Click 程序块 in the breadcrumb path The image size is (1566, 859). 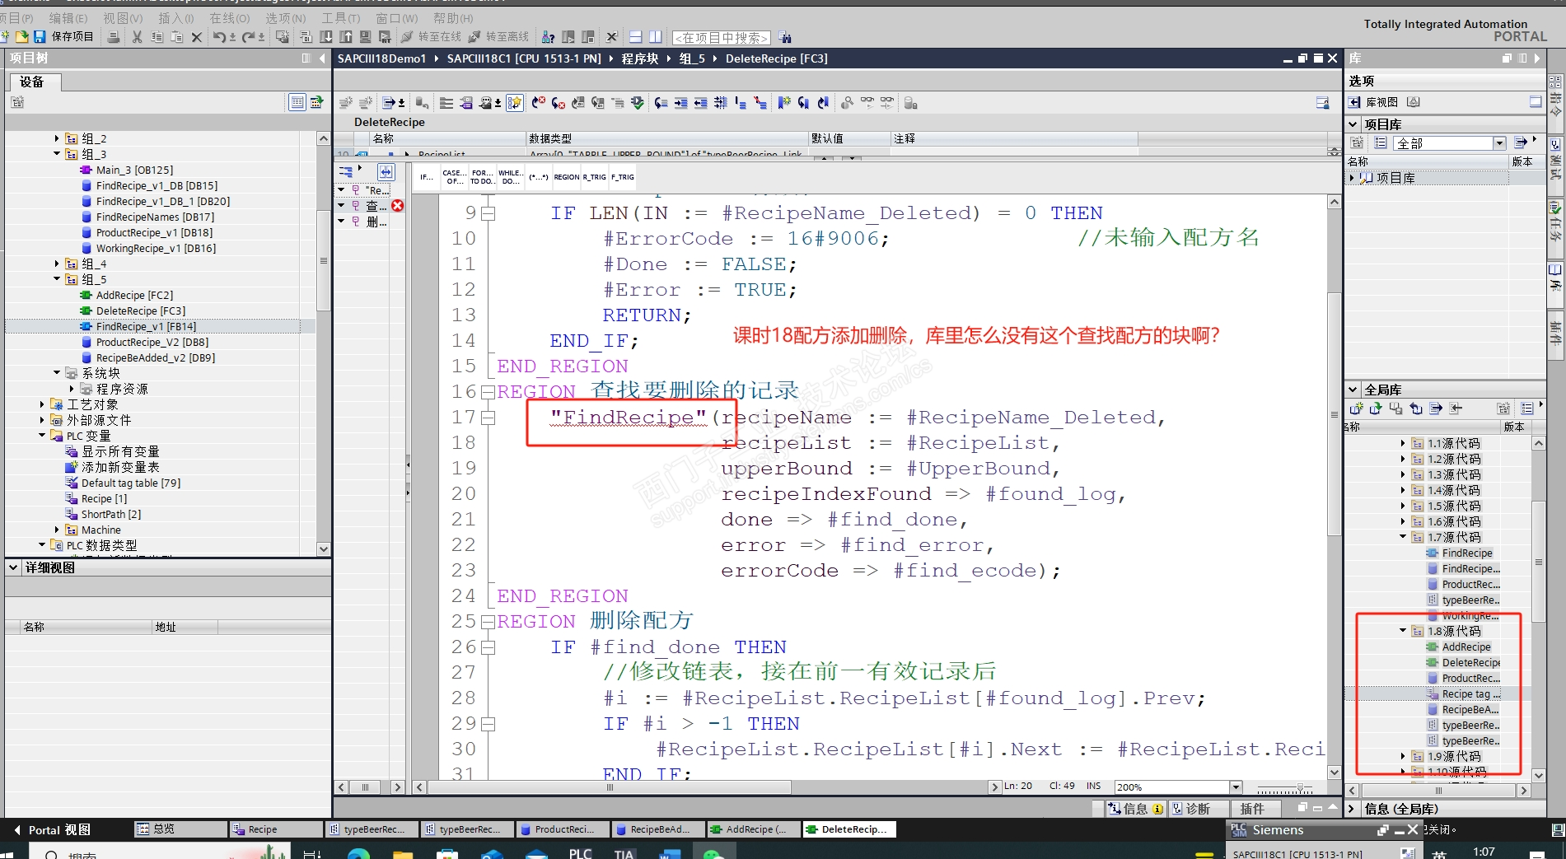(x=640, y=58)
